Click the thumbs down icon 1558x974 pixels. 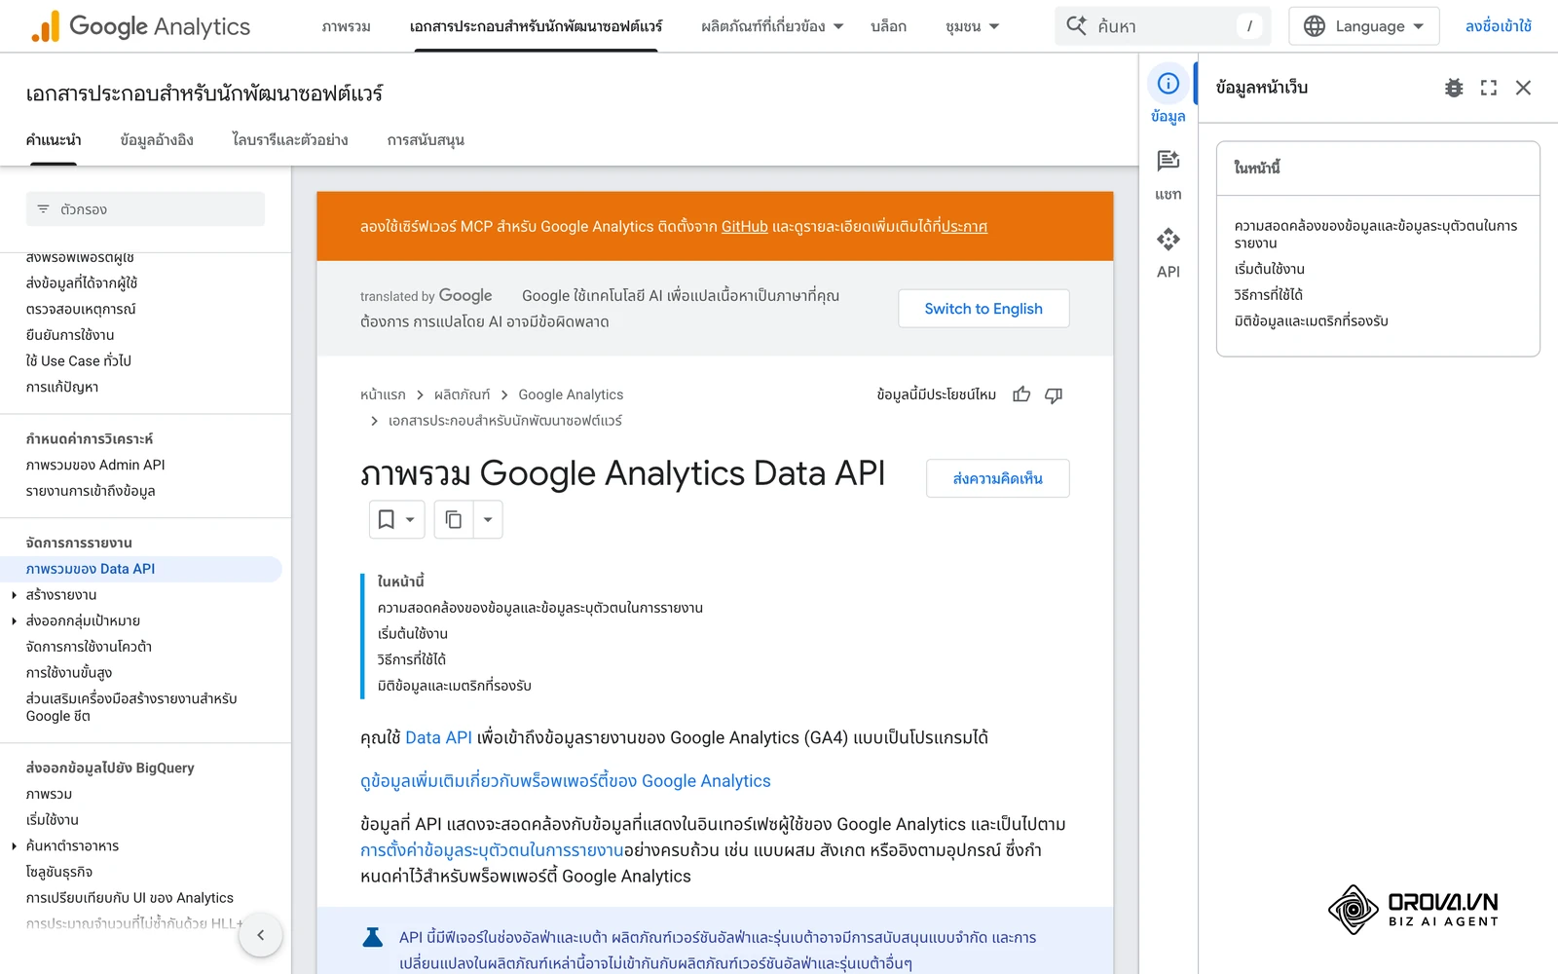(1054, 394)
